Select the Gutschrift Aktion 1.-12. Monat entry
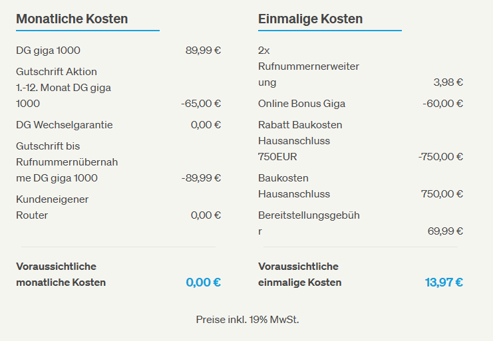The height and width of the screenshot is (341, 493). pyautogui.click(x=63, y=87)
